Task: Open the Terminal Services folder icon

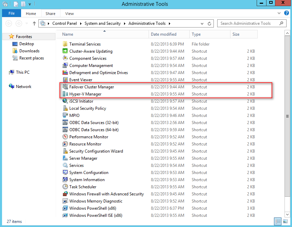Action: click(x=65, y=44)
